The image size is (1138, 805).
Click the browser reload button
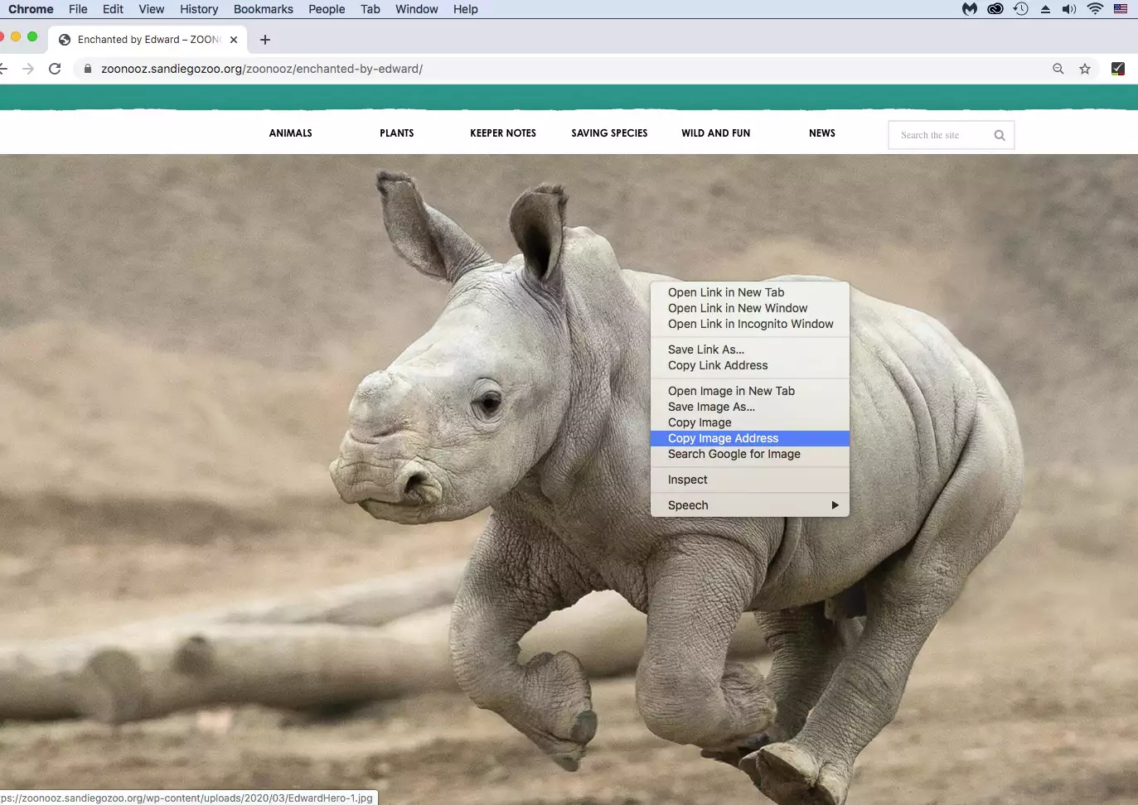(x=55, y=69)
